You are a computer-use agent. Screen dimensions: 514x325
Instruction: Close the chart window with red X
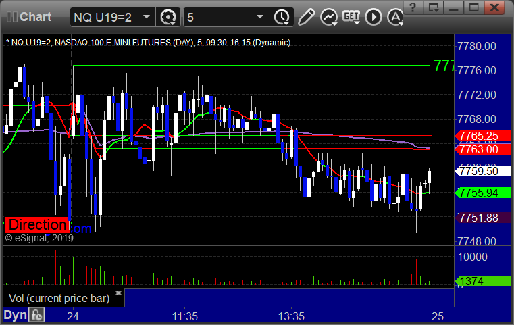[x=494, y=7]
